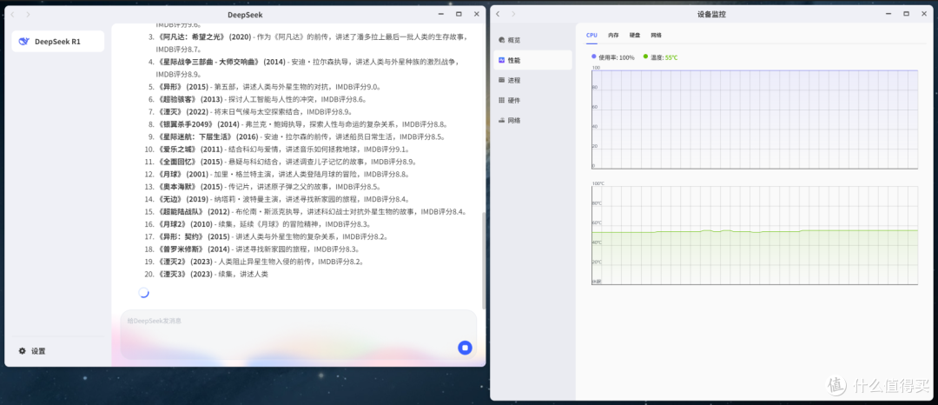Go back in 设备监控 window

pyautogui.click(x=499, y=14)
